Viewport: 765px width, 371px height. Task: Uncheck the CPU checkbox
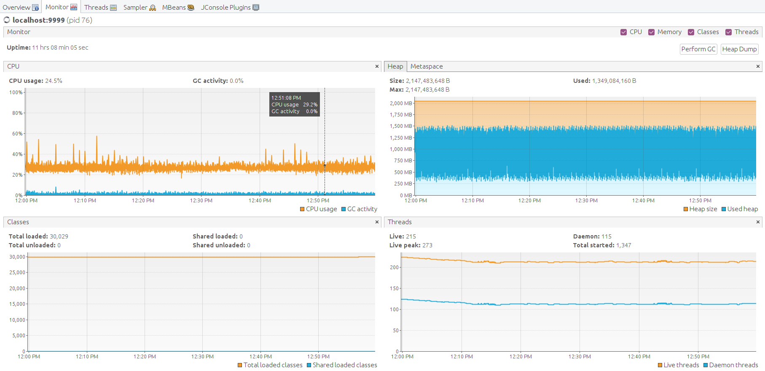click(x=624, y=32)
